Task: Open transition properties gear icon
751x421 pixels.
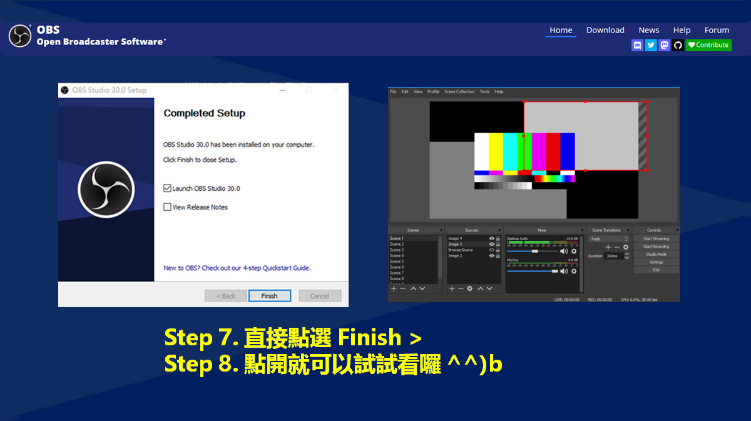Action: click(x=625, y=247)
